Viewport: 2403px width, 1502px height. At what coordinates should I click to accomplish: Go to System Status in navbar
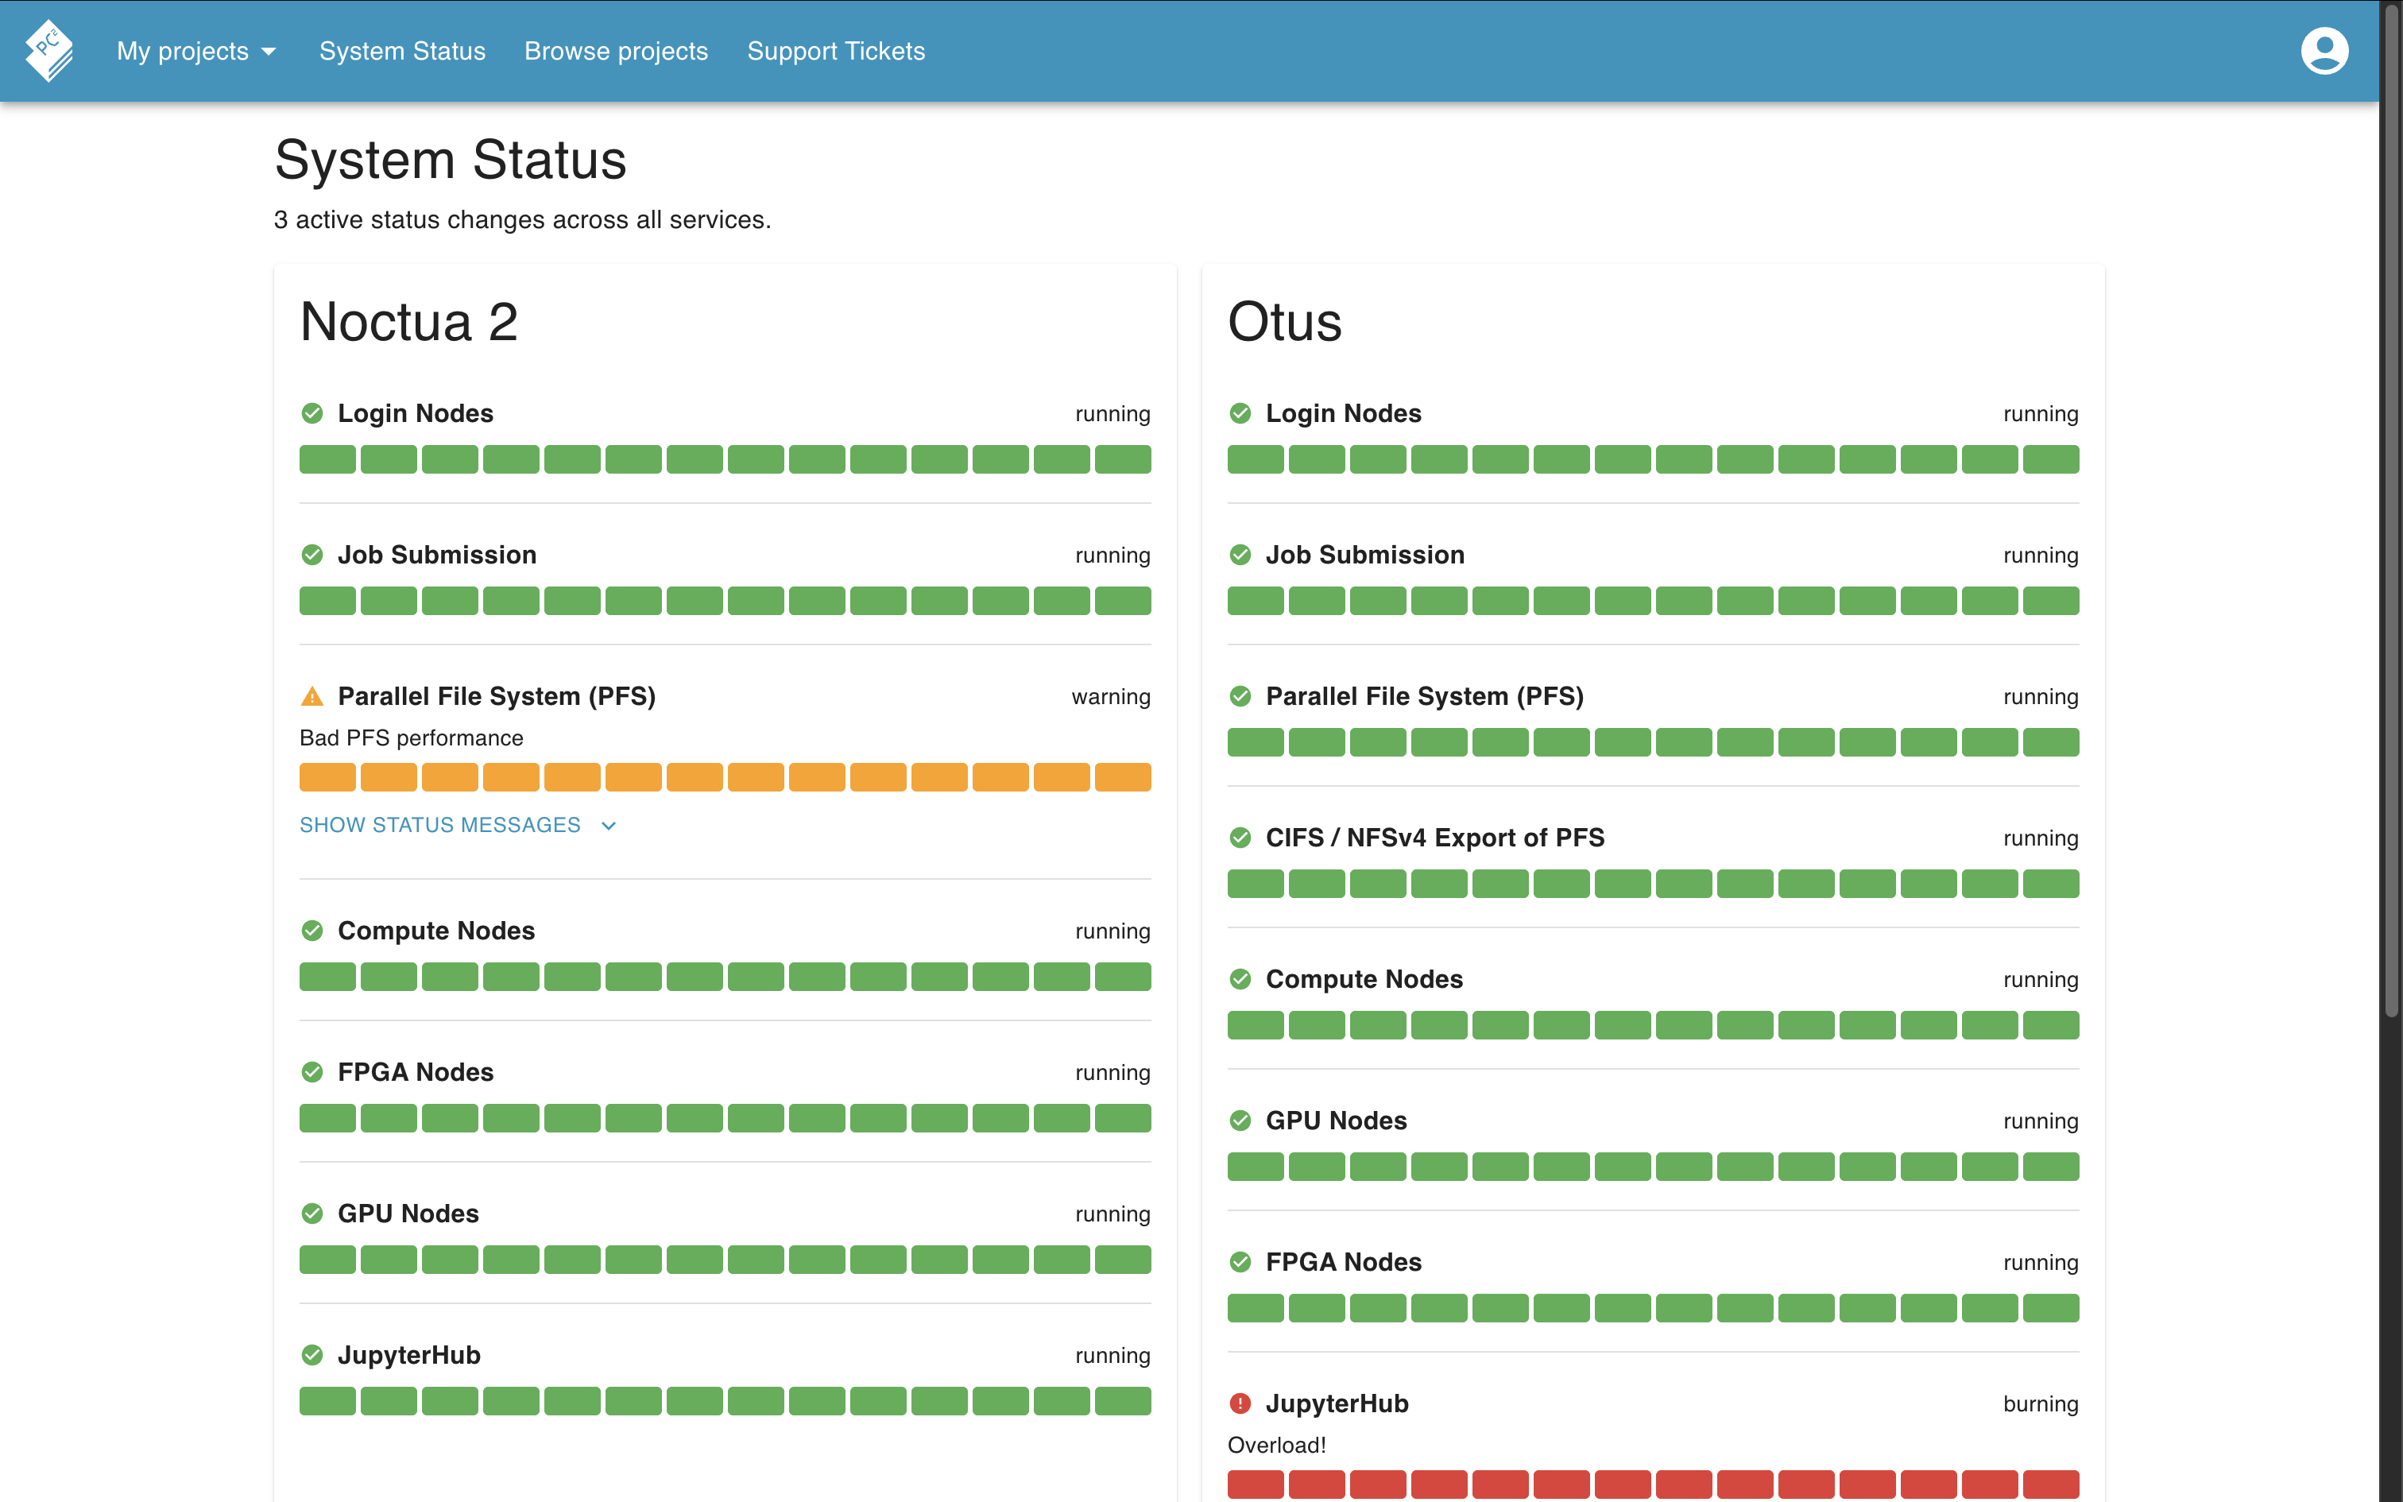pyautogui.click(x=402, y=51)
